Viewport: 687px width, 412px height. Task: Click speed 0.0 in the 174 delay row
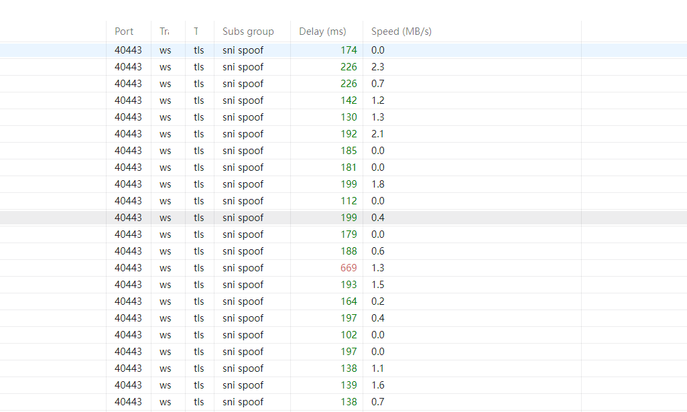377,50
